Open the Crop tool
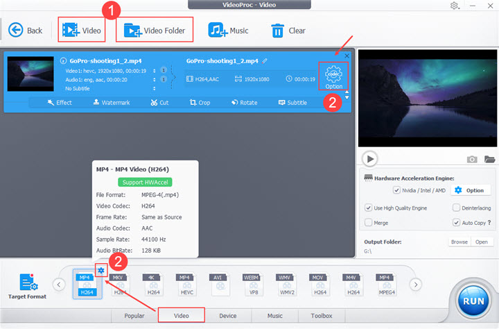Image resolution: width=499 pixels, height=329 pixels. [200, 102]
